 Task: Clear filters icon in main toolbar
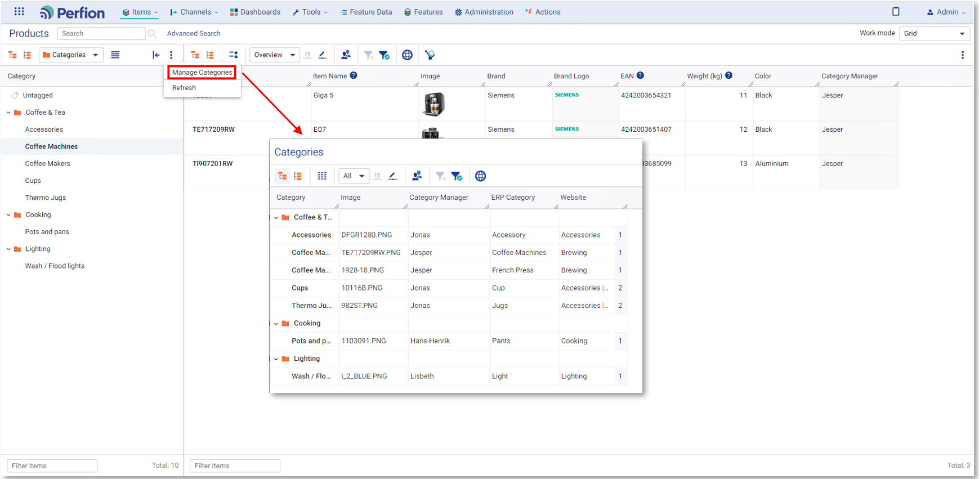pyautogui.click(x=369, y=55)
